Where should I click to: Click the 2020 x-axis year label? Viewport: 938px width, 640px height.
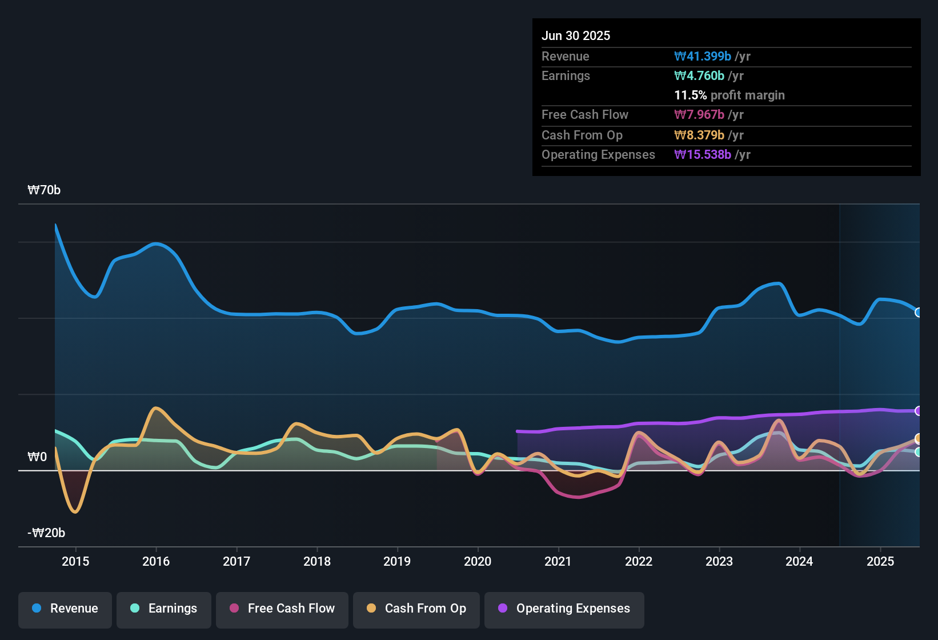click(x=478, y=562)
